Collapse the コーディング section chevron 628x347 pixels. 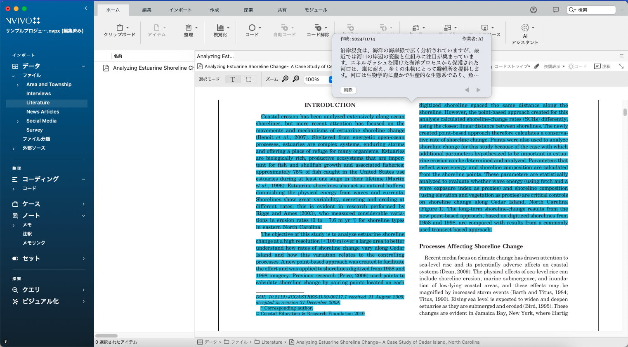[x=83, y=179]
